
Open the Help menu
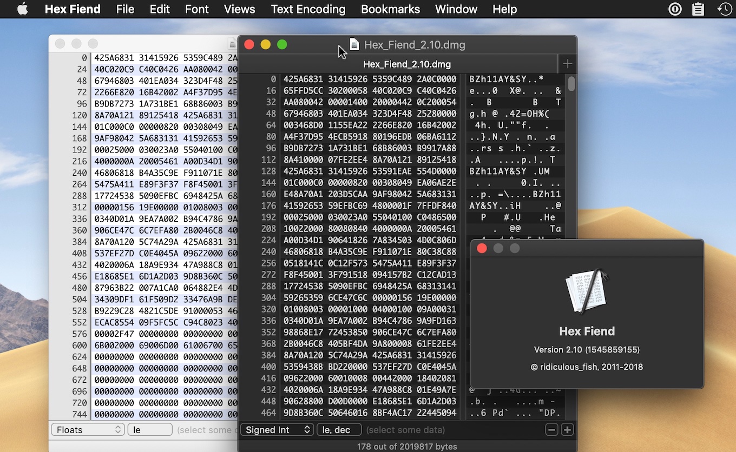pyautogui.click(x=504, y=9)
